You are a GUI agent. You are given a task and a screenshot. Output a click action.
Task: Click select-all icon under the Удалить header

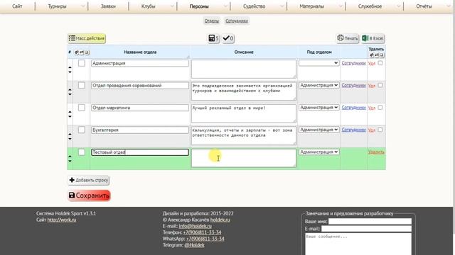pyautogui.click(x=371, y=55)
